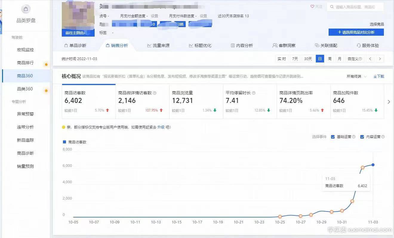The width and height of the screenshot is (394, 238).
Task: Click the product image thumbnail
Action: (78, 16)
